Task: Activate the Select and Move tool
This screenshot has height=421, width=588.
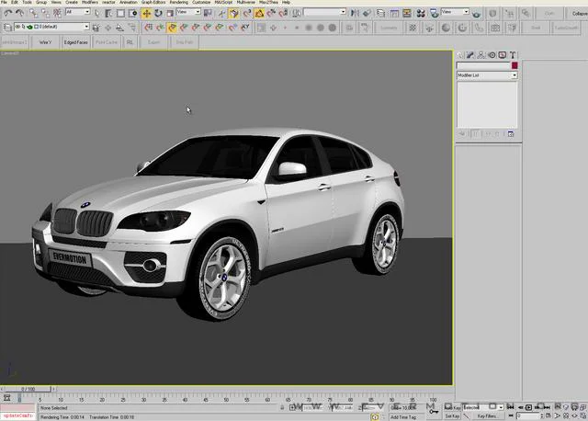Action: [x=147, y=14]
